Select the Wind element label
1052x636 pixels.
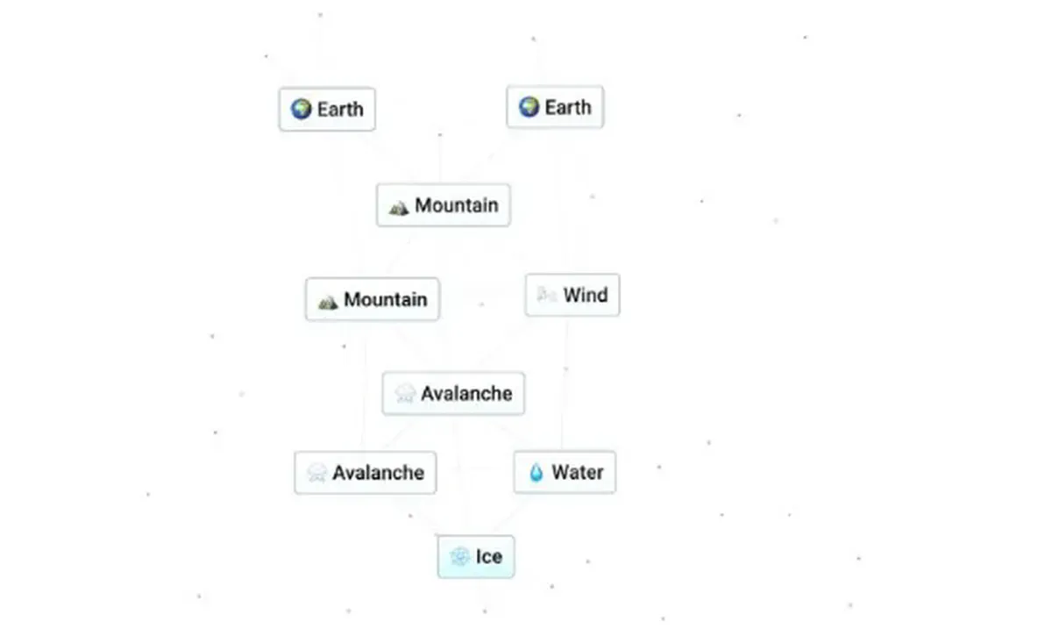pyautogui.click(x=586, y=295)
